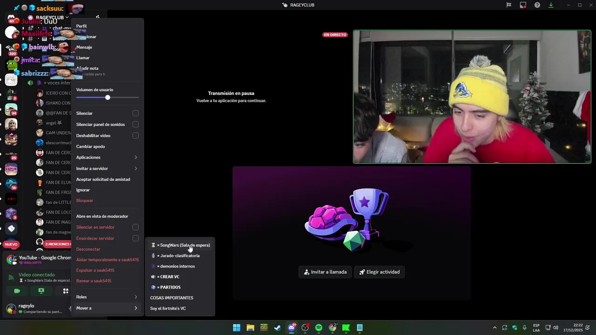596x335 pixels.
Task: Check Ensordecer servidor checkbox
Action: [x=135, y=239]
